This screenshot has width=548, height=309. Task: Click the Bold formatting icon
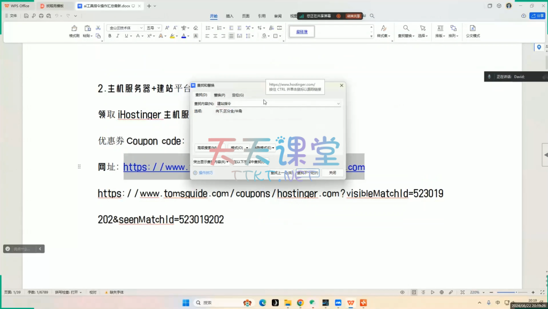pos(110,36)
